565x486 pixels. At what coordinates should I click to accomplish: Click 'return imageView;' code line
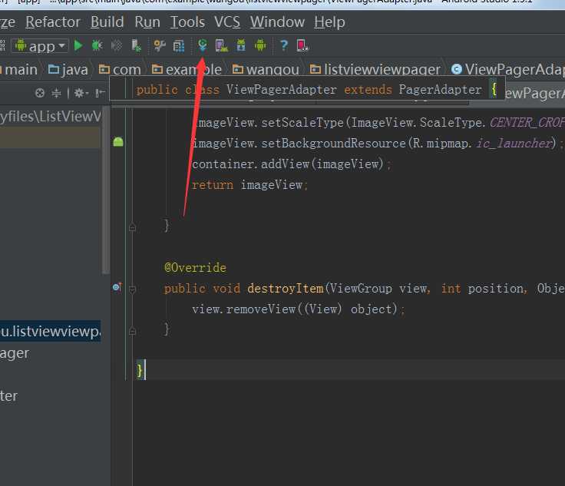(x=249, y=185)
